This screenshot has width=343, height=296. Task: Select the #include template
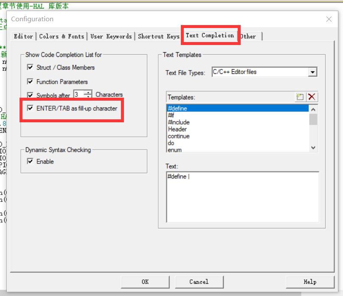tap(238, 122)
